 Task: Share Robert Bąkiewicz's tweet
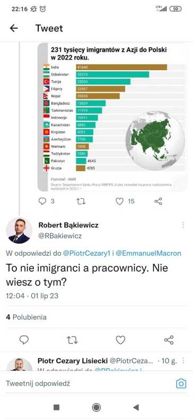tap(169, 340)
